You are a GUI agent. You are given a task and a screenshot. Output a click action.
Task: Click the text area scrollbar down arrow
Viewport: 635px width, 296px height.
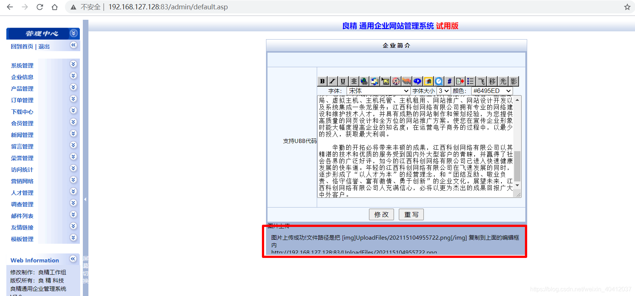click(517, 186)
